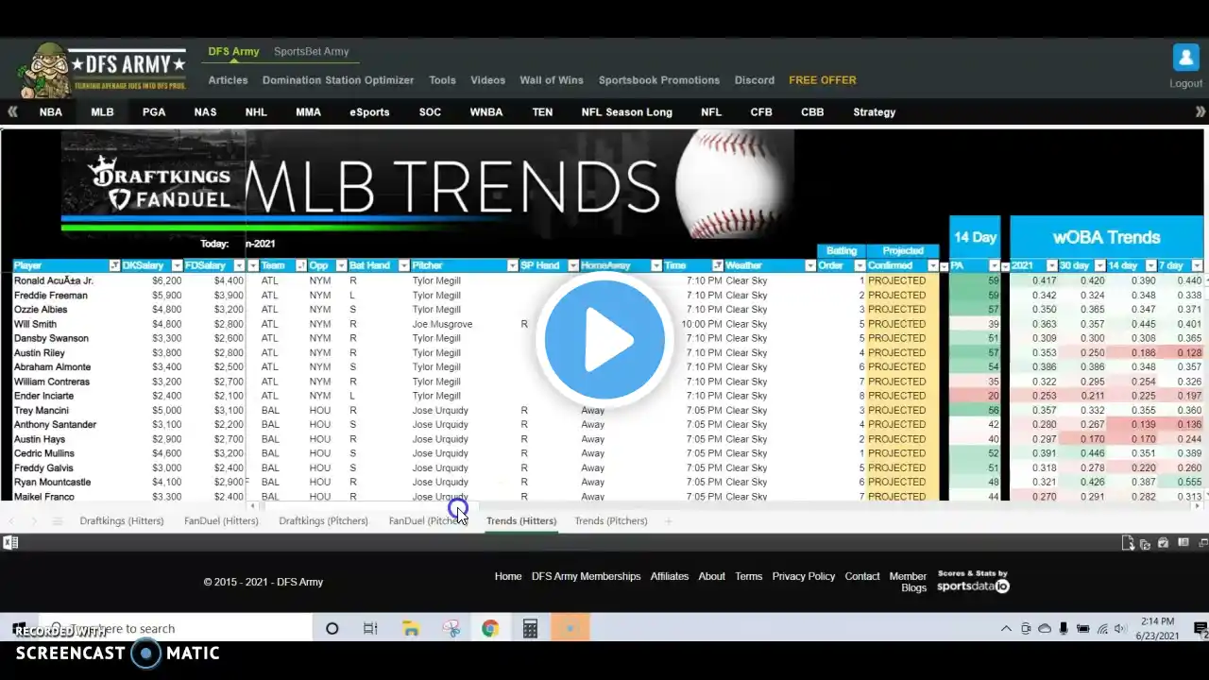Click the OneDrive cloud tray icon
The image size is (1209, 680).
1045,629
